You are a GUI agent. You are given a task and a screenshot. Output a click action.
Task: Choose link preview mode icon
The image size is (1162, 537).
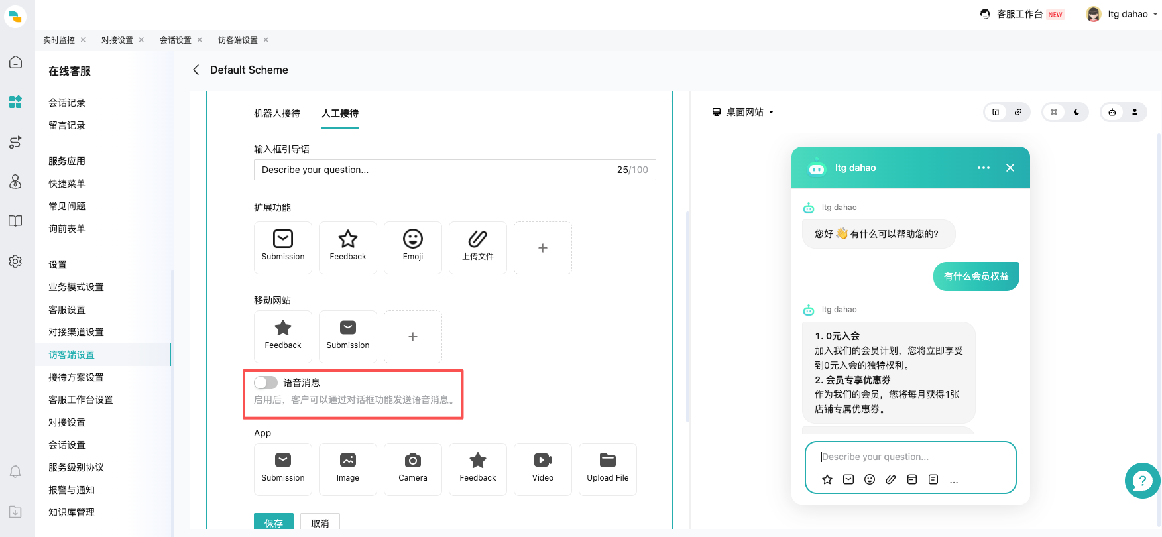coord(1018,112)
